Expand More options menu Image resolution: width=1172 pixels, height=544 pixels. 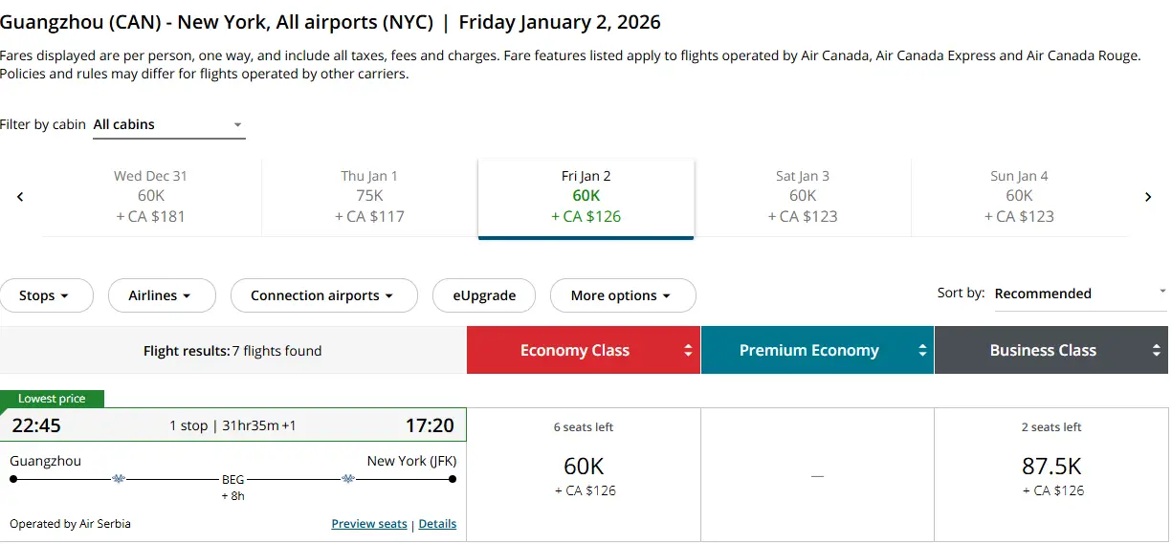622,295
